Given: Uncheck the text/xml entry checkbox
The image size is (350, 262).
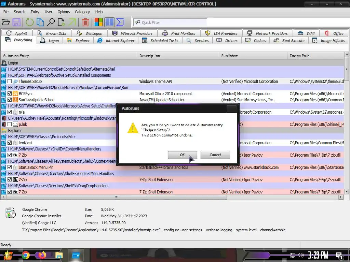Looking at the screenshot, I should point(10,143).
